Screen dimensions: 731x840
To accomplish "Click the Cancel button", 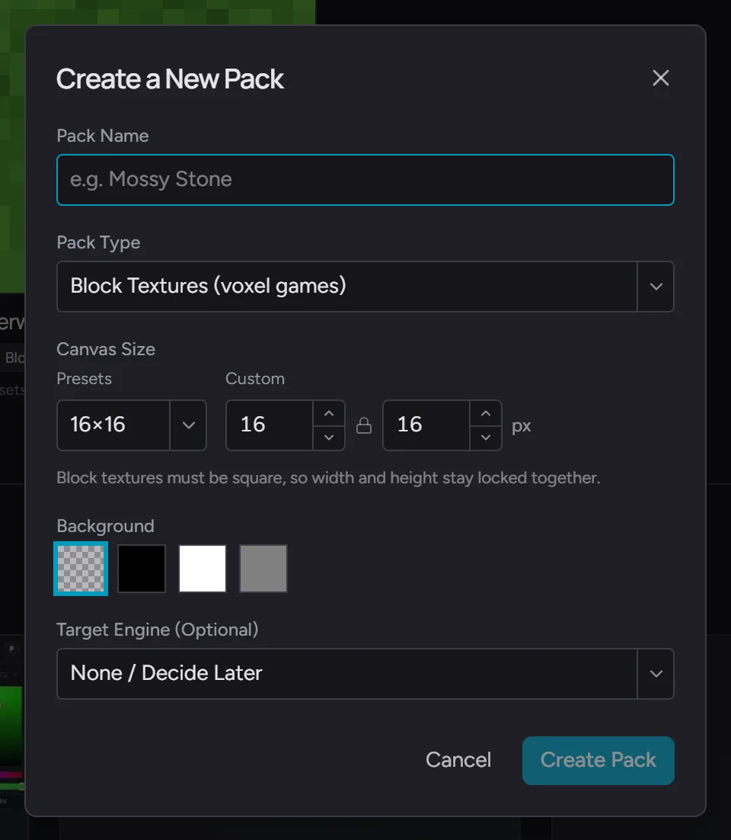I will click(x=458, y=760).
